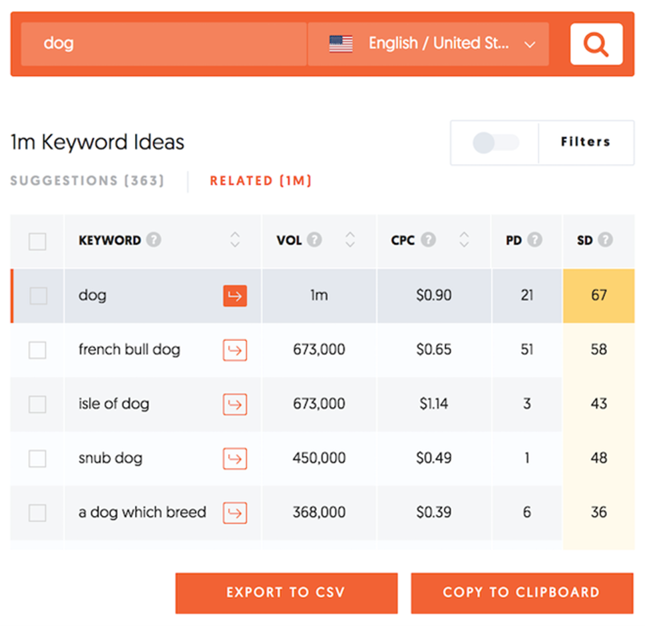This screenshot has height=626, width=645.
Task: Sort the table by the CPC column arrows
Action: click(x=464, y=240)
